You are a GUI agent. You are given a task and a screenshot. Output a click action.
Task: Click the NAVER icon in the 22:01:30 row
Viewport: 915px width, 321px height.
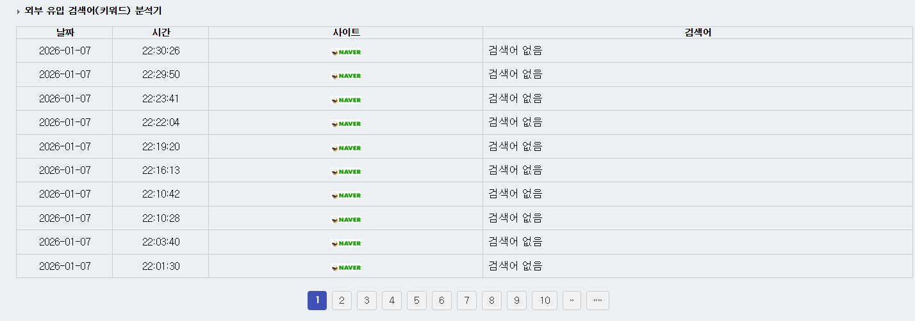346,267
